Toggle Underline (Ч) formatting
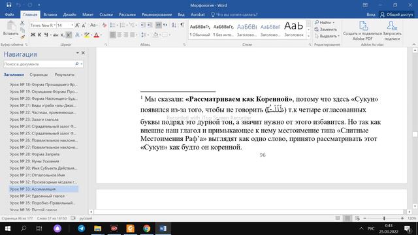418x235 pixels. [46, 35]
